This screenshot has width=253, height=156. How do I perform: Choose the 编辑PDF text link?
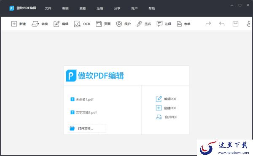pyautogui.click(x=170, y=99)
